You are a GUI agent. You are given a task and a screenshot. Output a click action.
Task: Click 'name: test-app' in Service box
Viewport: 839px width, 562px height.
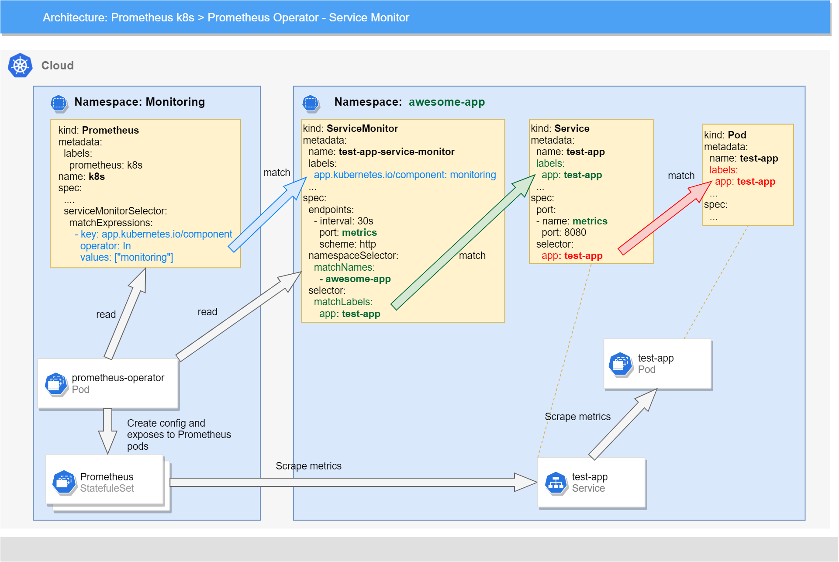(x=570, y=152)
